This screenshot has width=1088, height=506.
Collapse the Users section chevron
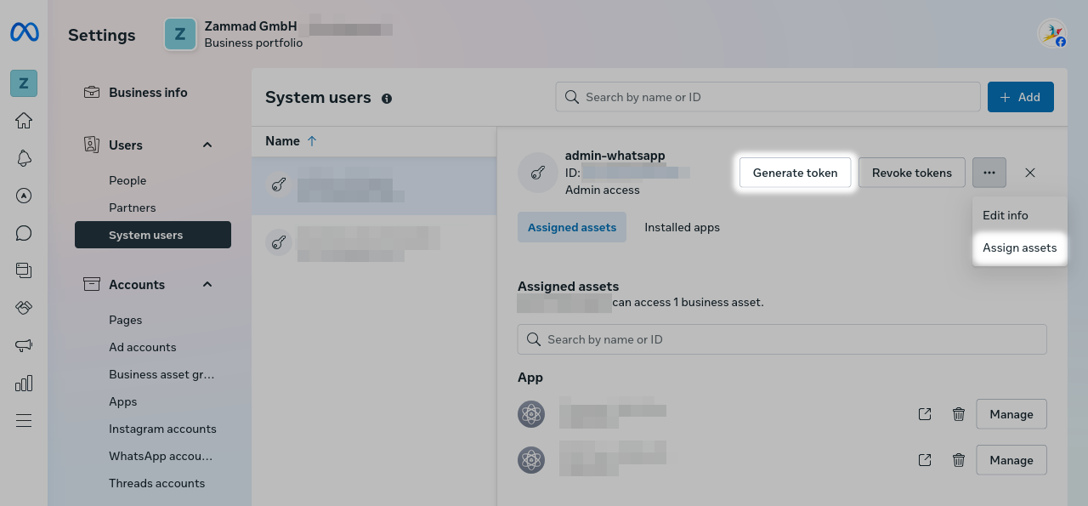point(207,145)
